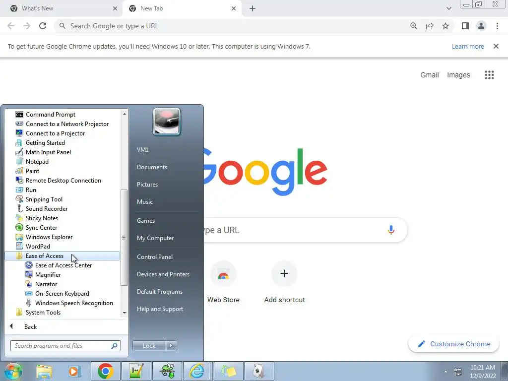The image size is (508, 381).
Task: Open Pictures from the Start menu
Action: pos(147,184)
